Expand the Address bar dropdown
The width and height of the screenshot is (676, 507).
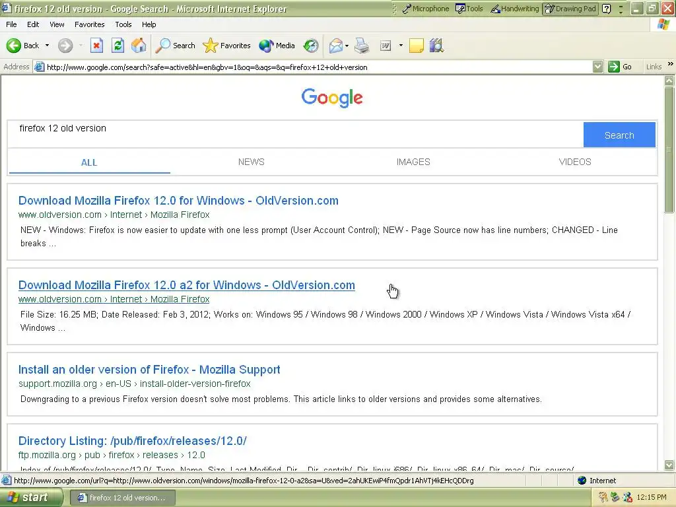click(x=597, y=67)
